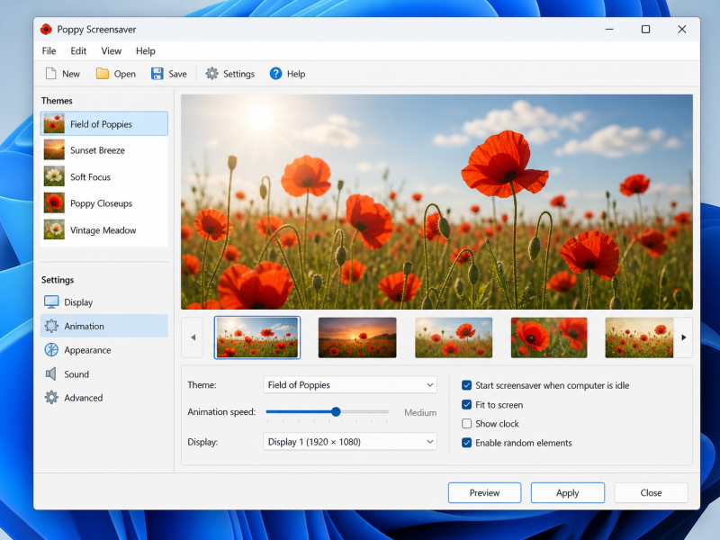The width and height of the screenshot is (720, 540).
Task: Click the Save floppy disk icon
Action: [x=157, y=74]
